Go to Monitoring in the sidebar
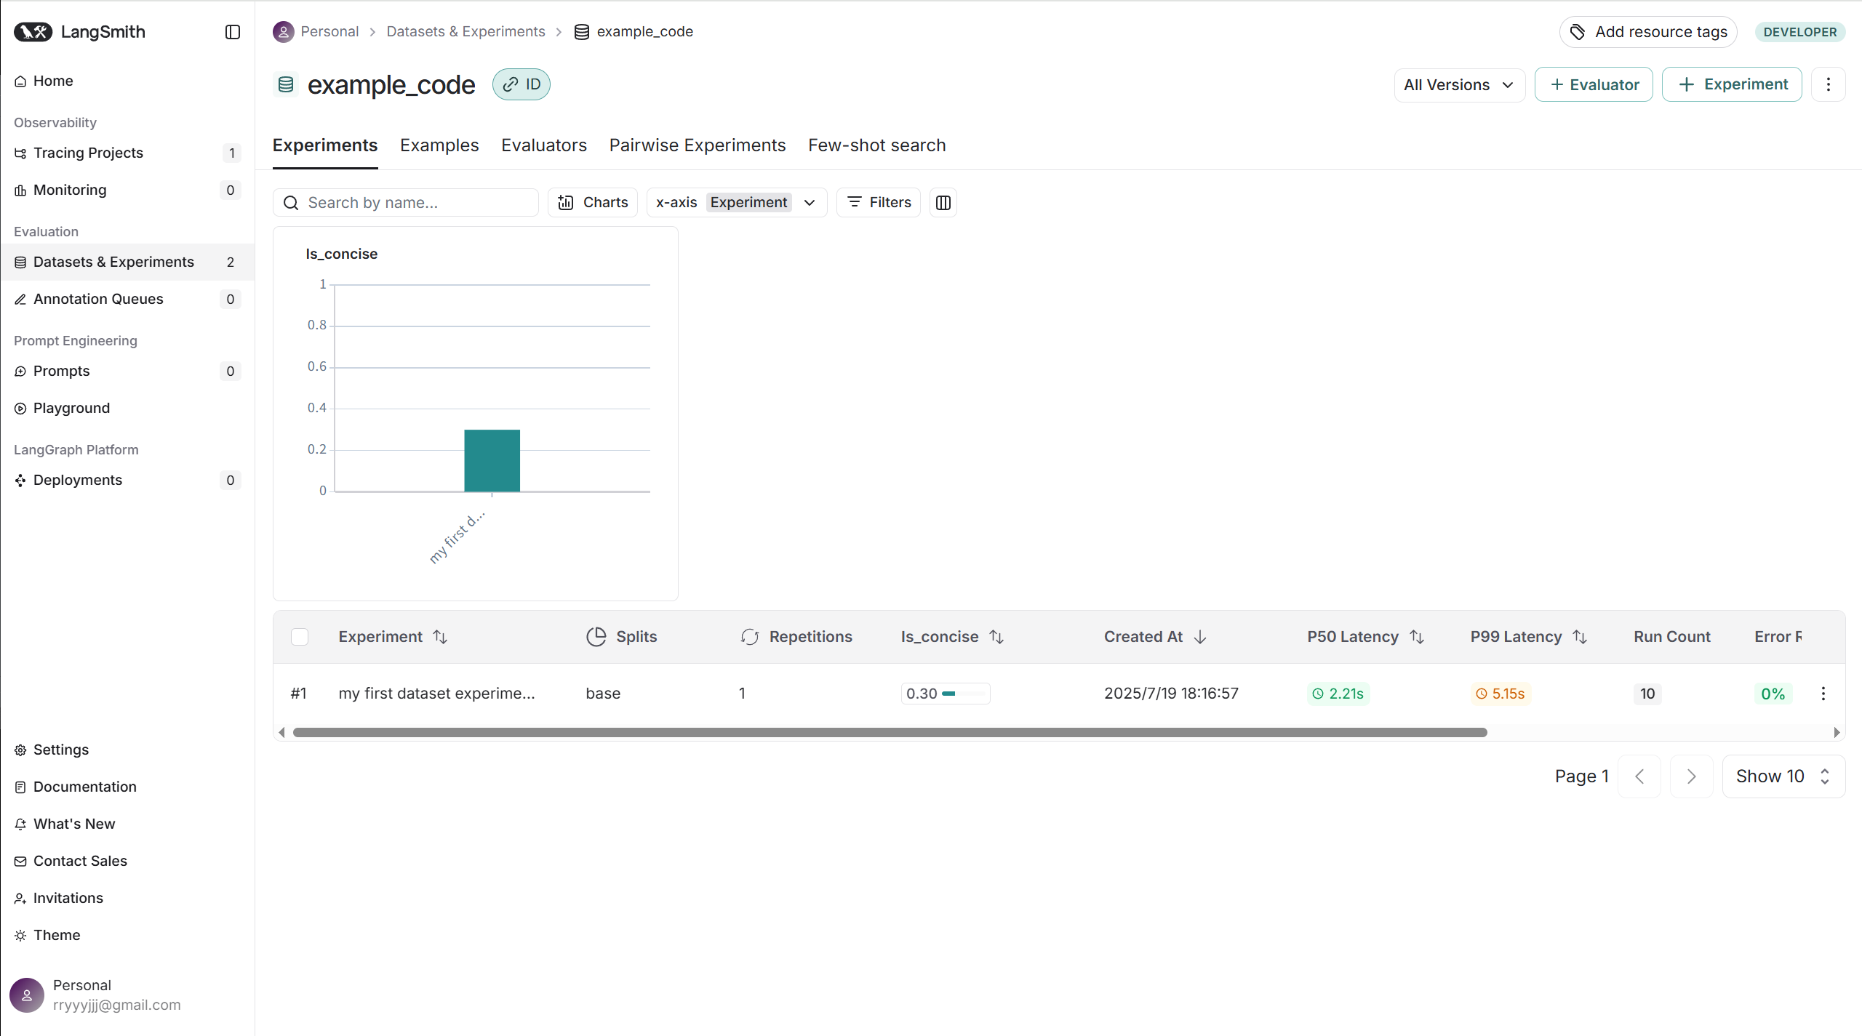The width and height of the screenshot is (1862, 1036). click(127, 190)
